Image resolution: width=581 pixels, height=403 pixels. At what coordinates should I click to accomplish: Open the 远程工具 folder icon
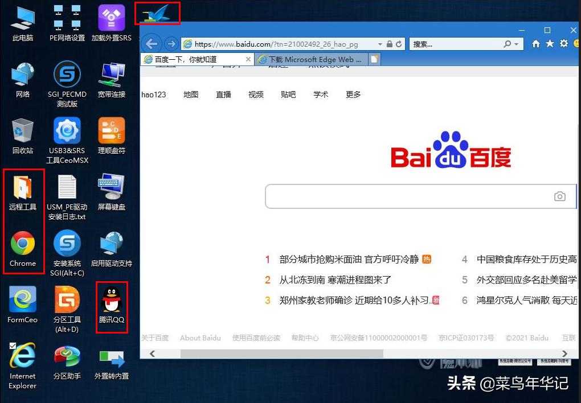[x=23, y=192]
